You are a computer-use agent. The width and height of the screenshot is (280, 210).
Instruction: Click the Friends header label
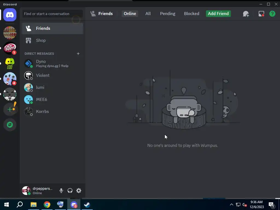105,14
